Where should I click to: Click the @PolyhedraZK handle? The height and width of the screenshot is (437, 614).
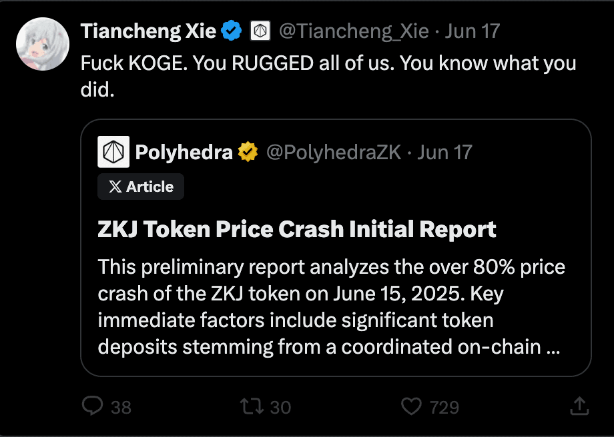[x=334, y=152]
